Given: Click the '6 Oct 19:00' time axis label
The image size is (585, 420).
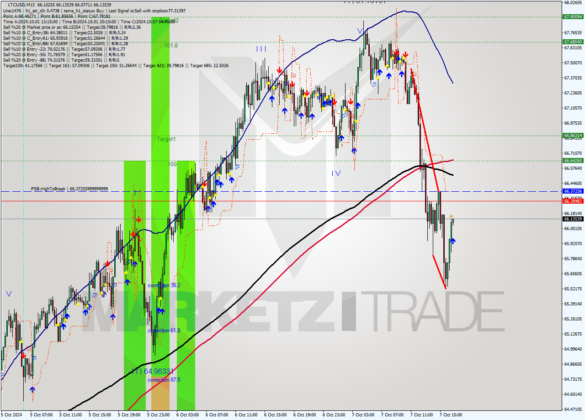Looking at the screenshot, I should [x=305, y=415].
